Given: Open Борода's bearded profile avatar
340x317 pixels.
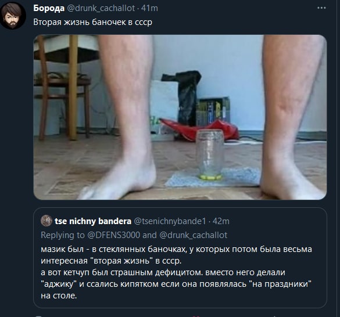Looking at the screenshot, I should pyautogui.click(x=13, y=16).
